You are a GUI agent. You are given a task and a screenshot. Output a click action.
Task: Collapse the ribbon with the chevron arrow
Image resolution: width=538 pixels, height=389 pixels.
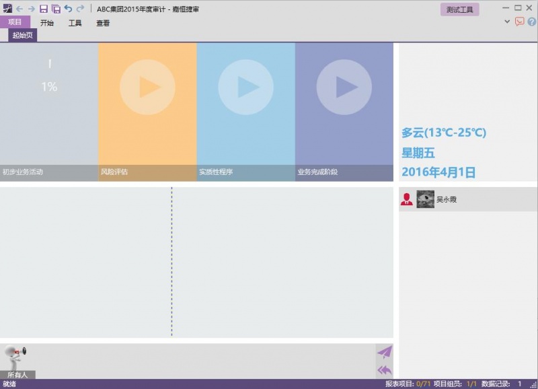pos(507,22)
